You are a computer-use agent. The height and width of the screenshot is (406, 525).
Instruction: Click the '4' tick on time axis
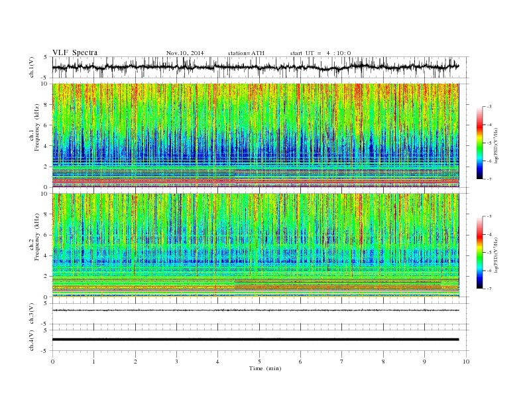coord(217,362)
